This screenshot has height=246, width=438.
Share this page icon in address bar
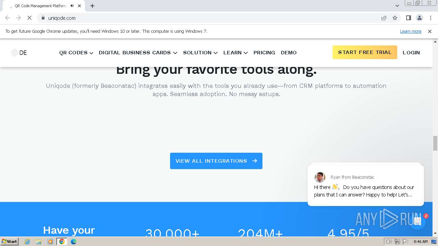384,18
